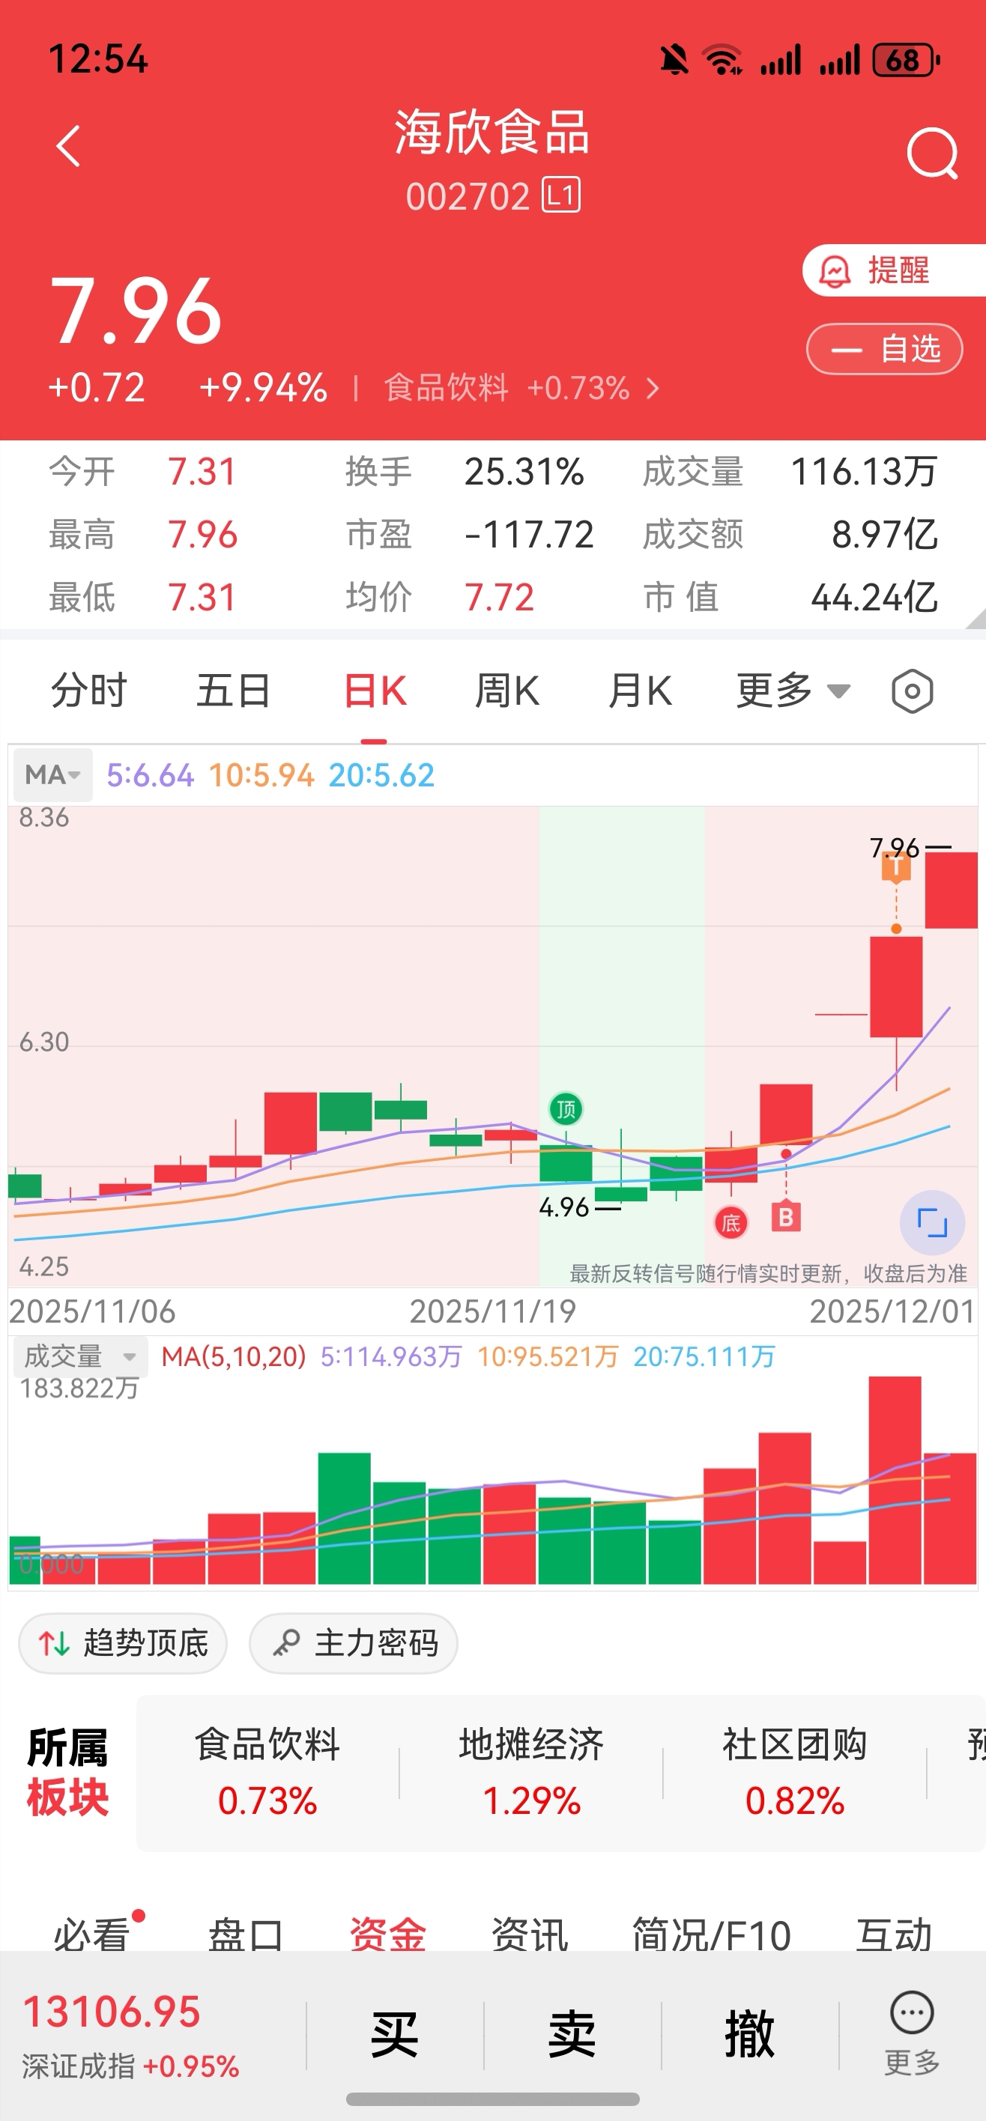Tap the red 底 bottom marker
Viewport: 986px width, 2121px height.
pos(731,1223)
